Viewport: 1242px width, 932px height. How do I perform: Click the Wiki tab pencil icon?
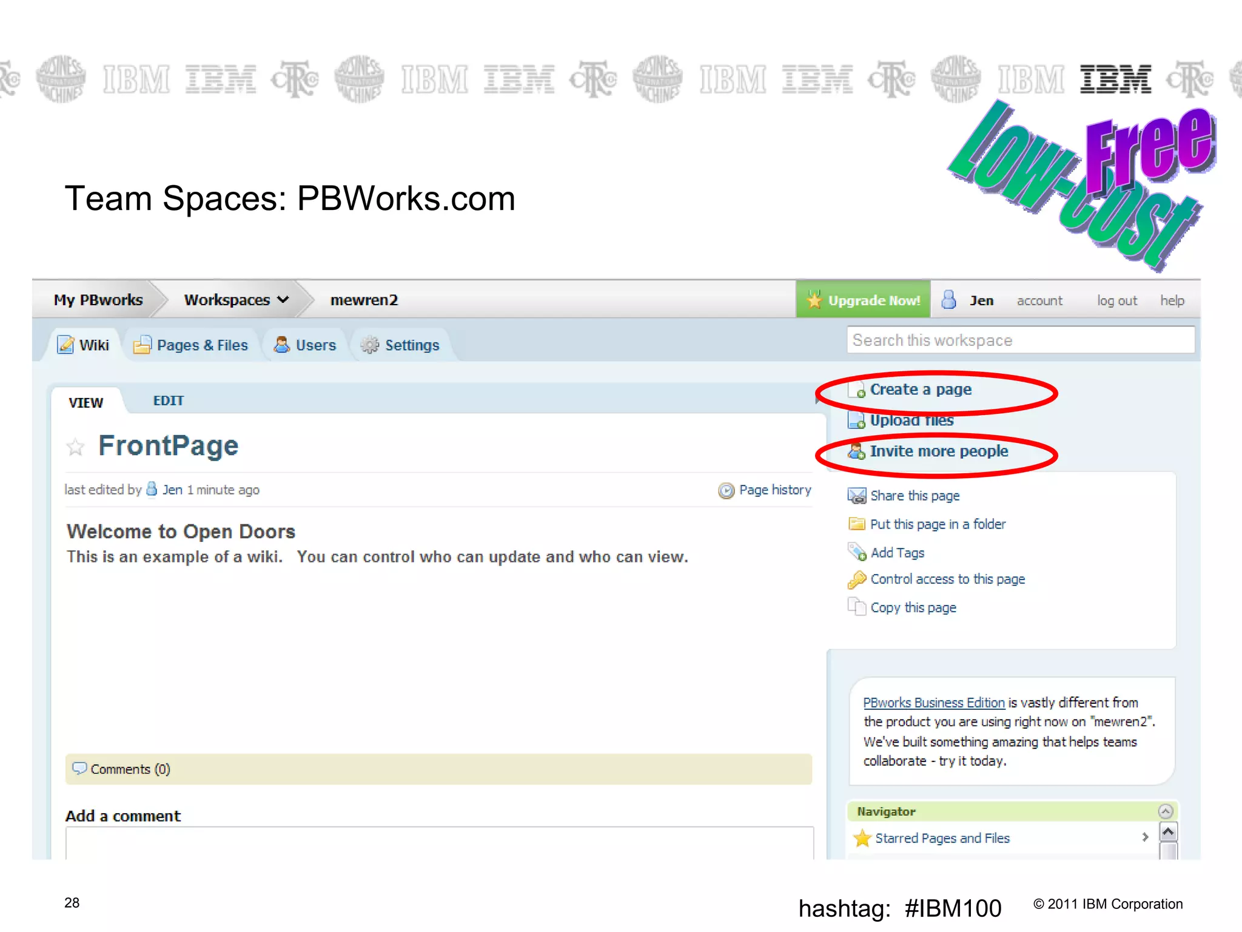coord(65,345)
